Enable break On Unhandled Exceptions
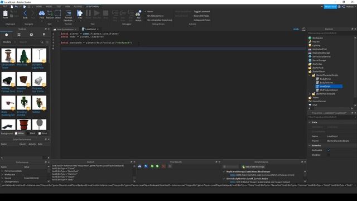 pyautogui.click(x=159, y=20)
